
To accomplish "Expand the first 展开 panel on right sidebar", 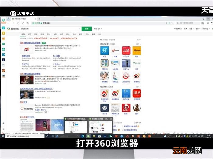I will (x=139, y=40).
